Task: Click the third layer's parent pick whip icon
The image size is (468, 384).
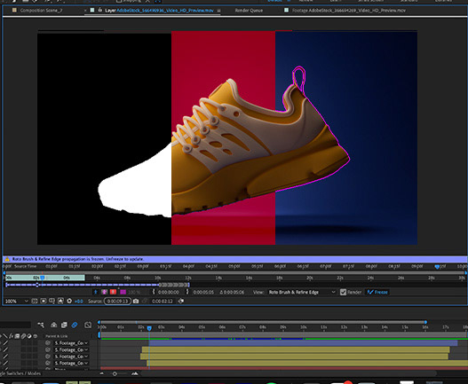Action: click(x=48, y=357)
